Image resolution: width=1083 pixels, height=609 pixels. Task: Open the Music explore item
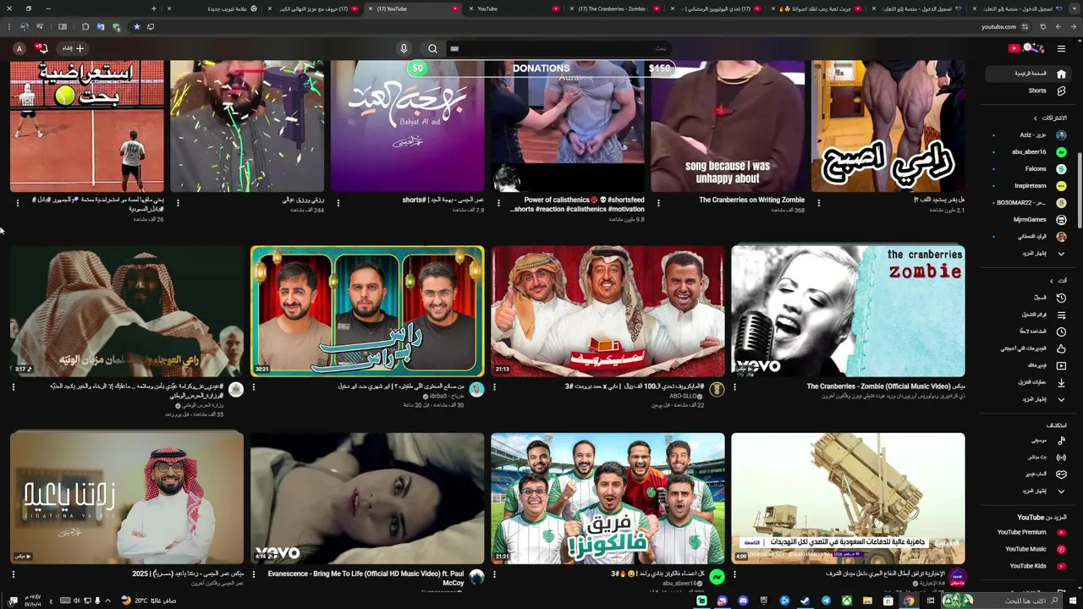(1029, 440)
